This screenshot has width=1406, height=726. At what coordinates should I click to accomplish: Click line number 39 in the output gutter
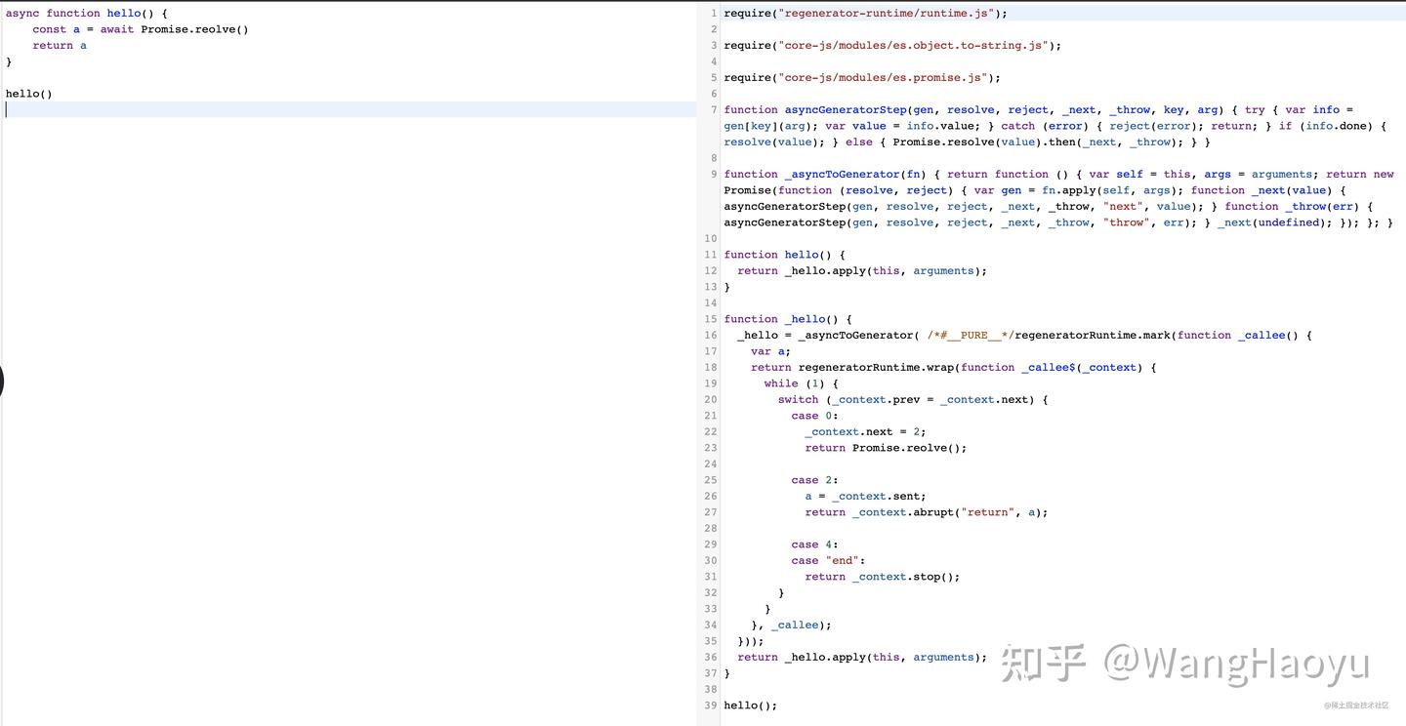pos(710,706)
